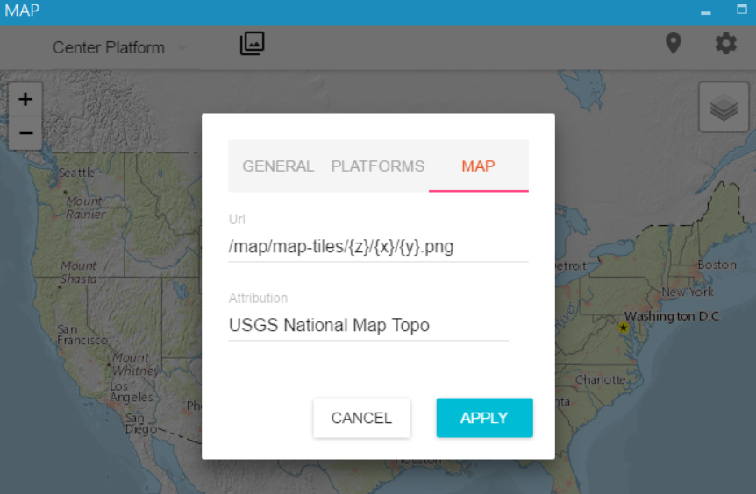Zoom in on the map
This screenshot has width=756, height=494.
click(x=25, y=100)
